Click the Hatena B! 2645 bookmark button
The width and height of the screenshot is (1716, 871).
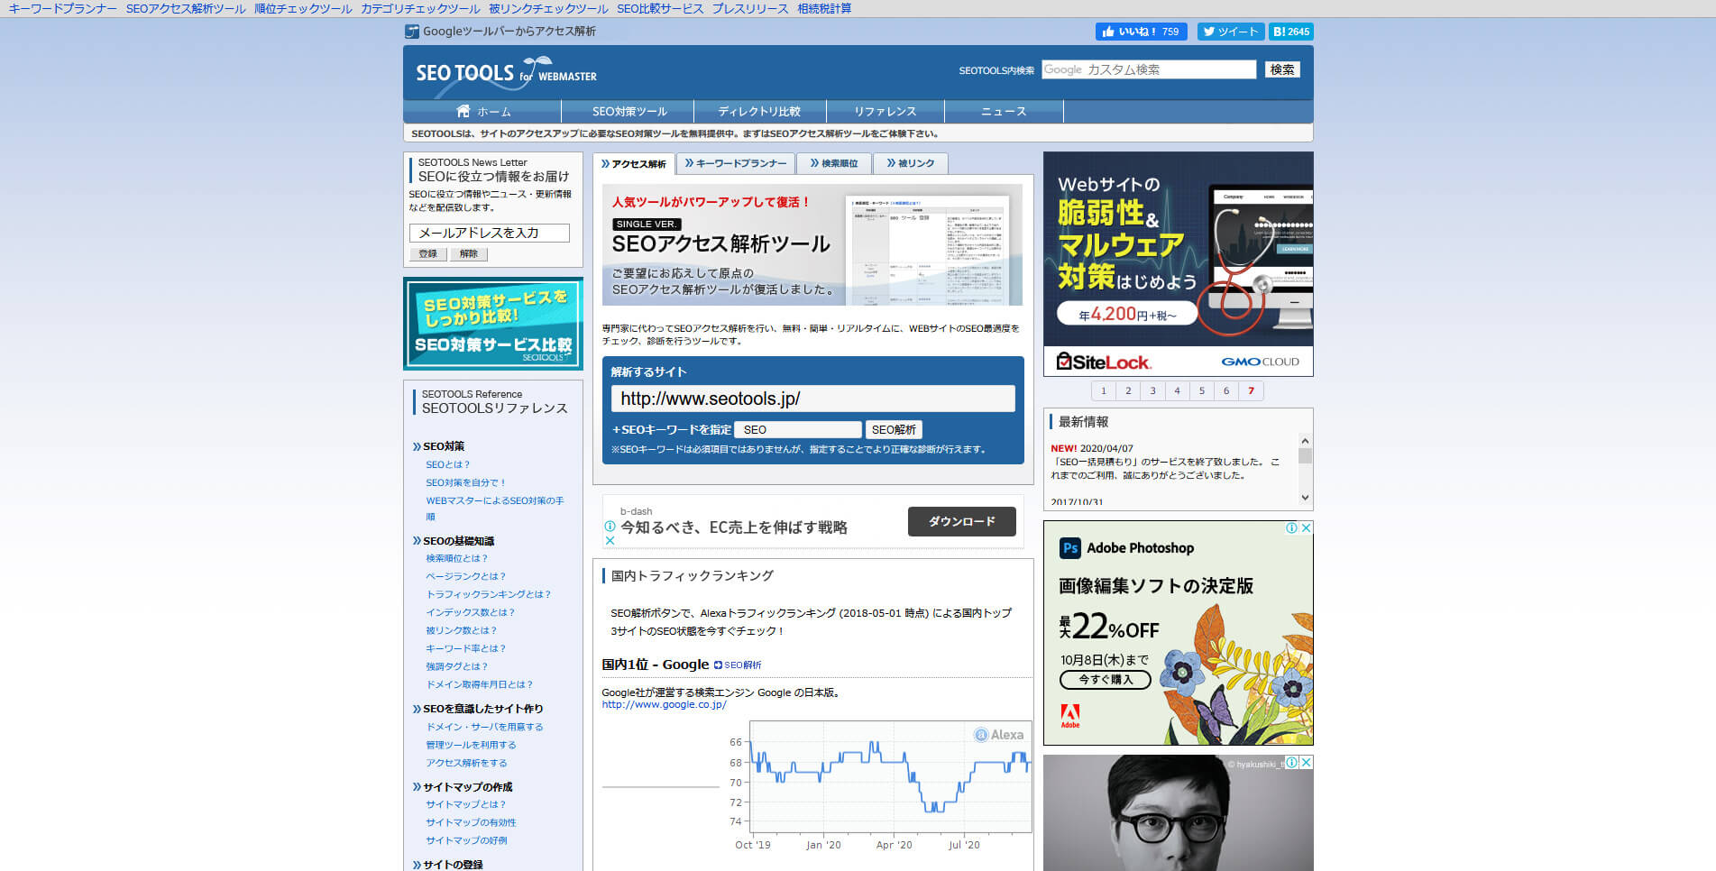tap(1291, 32)
